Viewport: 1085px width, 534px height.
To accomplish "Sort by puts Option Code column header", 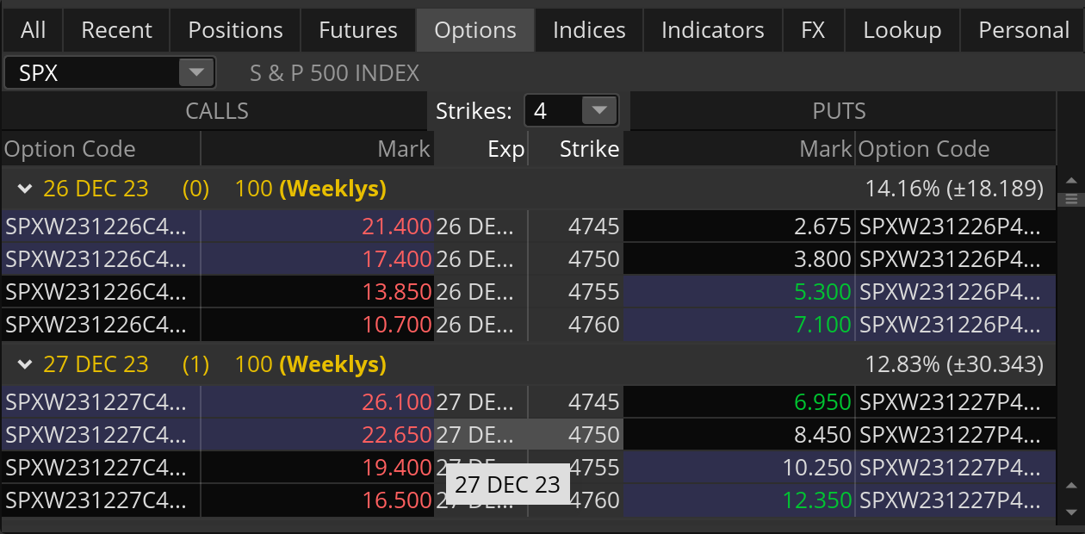I will (x=956, y=149).
